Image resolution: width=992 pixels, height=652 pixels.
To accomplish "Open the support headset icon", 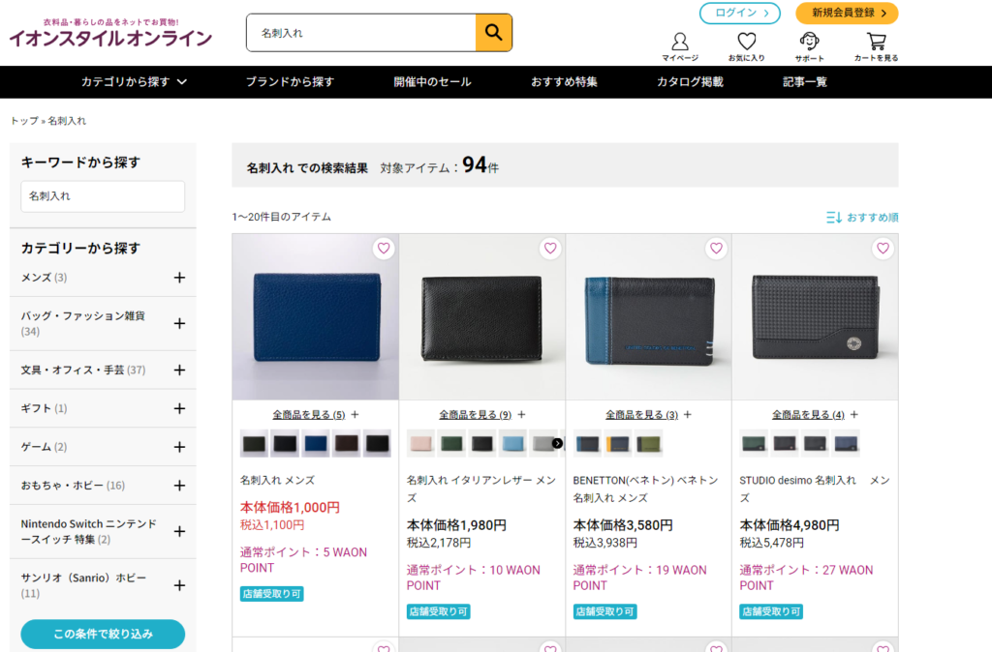I will (810, 46).
